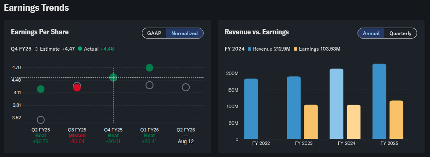The width and height of the screenshot is (430, 157).
Task: Switch revenue chart to Quarterly
Action: point(400,33)
